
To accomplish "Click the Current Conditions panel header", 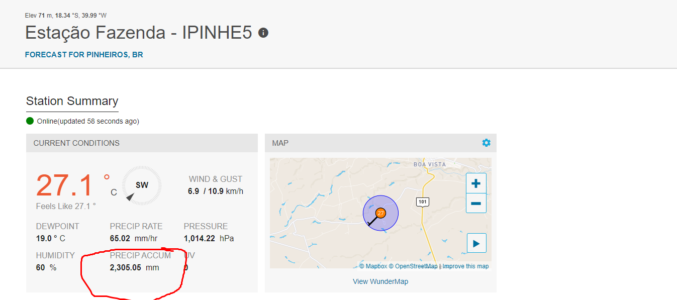I will coord(76,143).
